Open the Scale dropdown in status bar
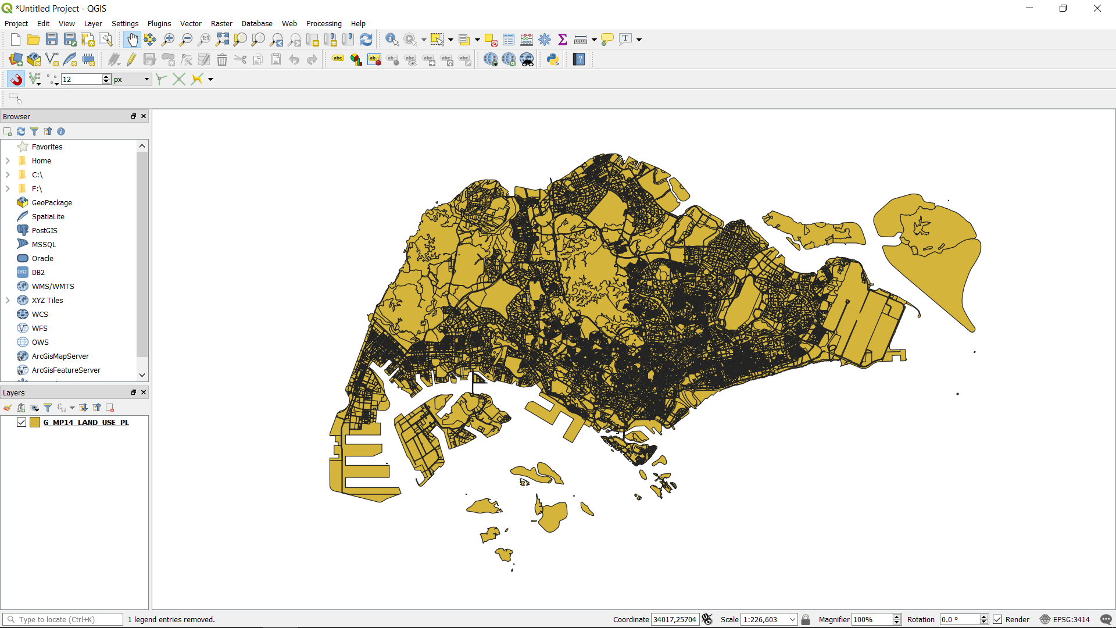 tap(792, 619)
